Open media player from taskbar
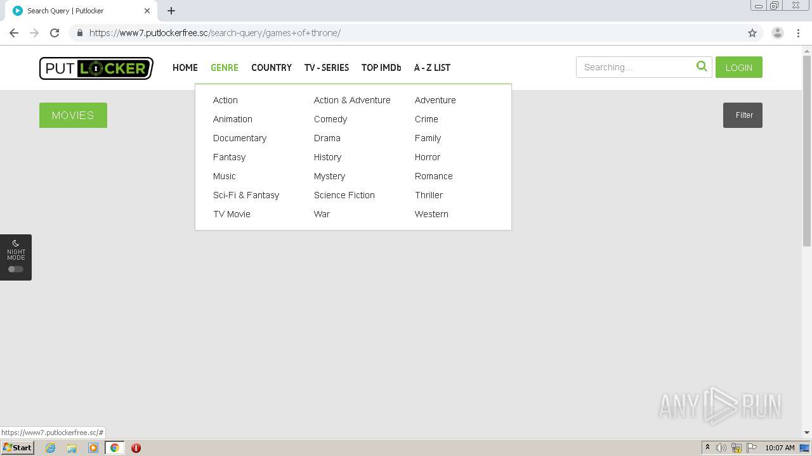 93,448
